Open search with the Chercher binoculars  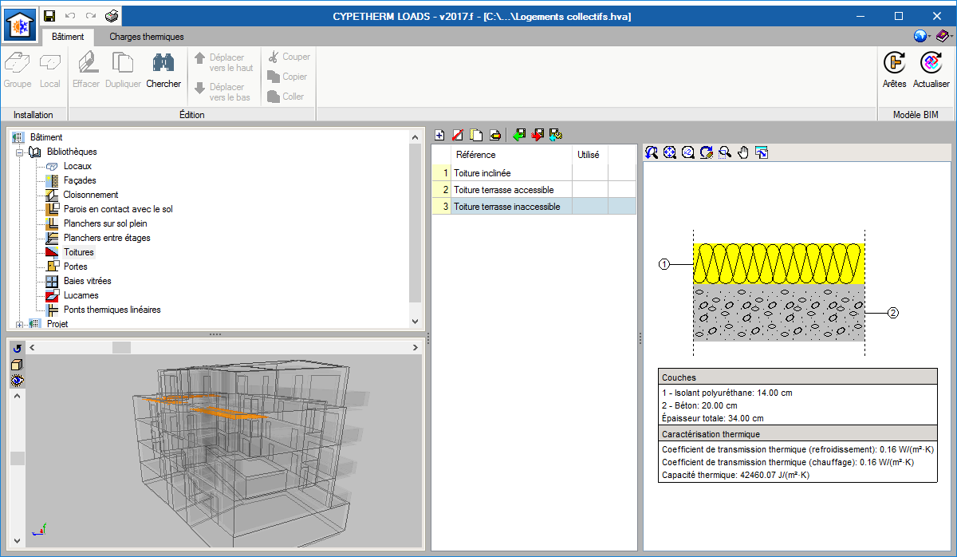pos(163,69)
